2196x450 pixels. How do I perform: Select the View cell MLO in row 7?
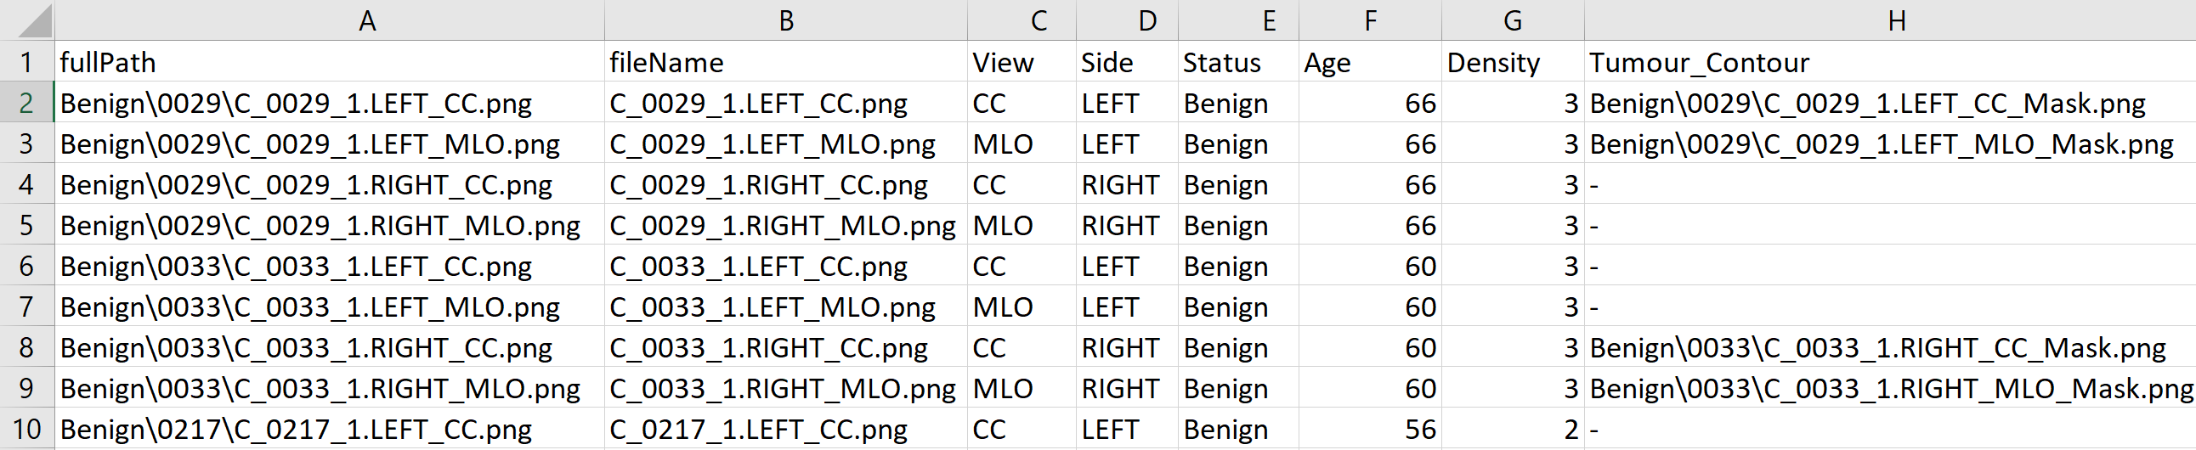point(1022,307)
